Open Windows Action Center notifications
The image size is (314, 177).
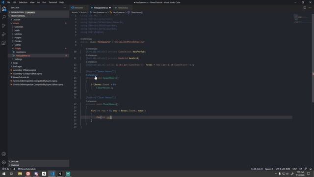309,174
